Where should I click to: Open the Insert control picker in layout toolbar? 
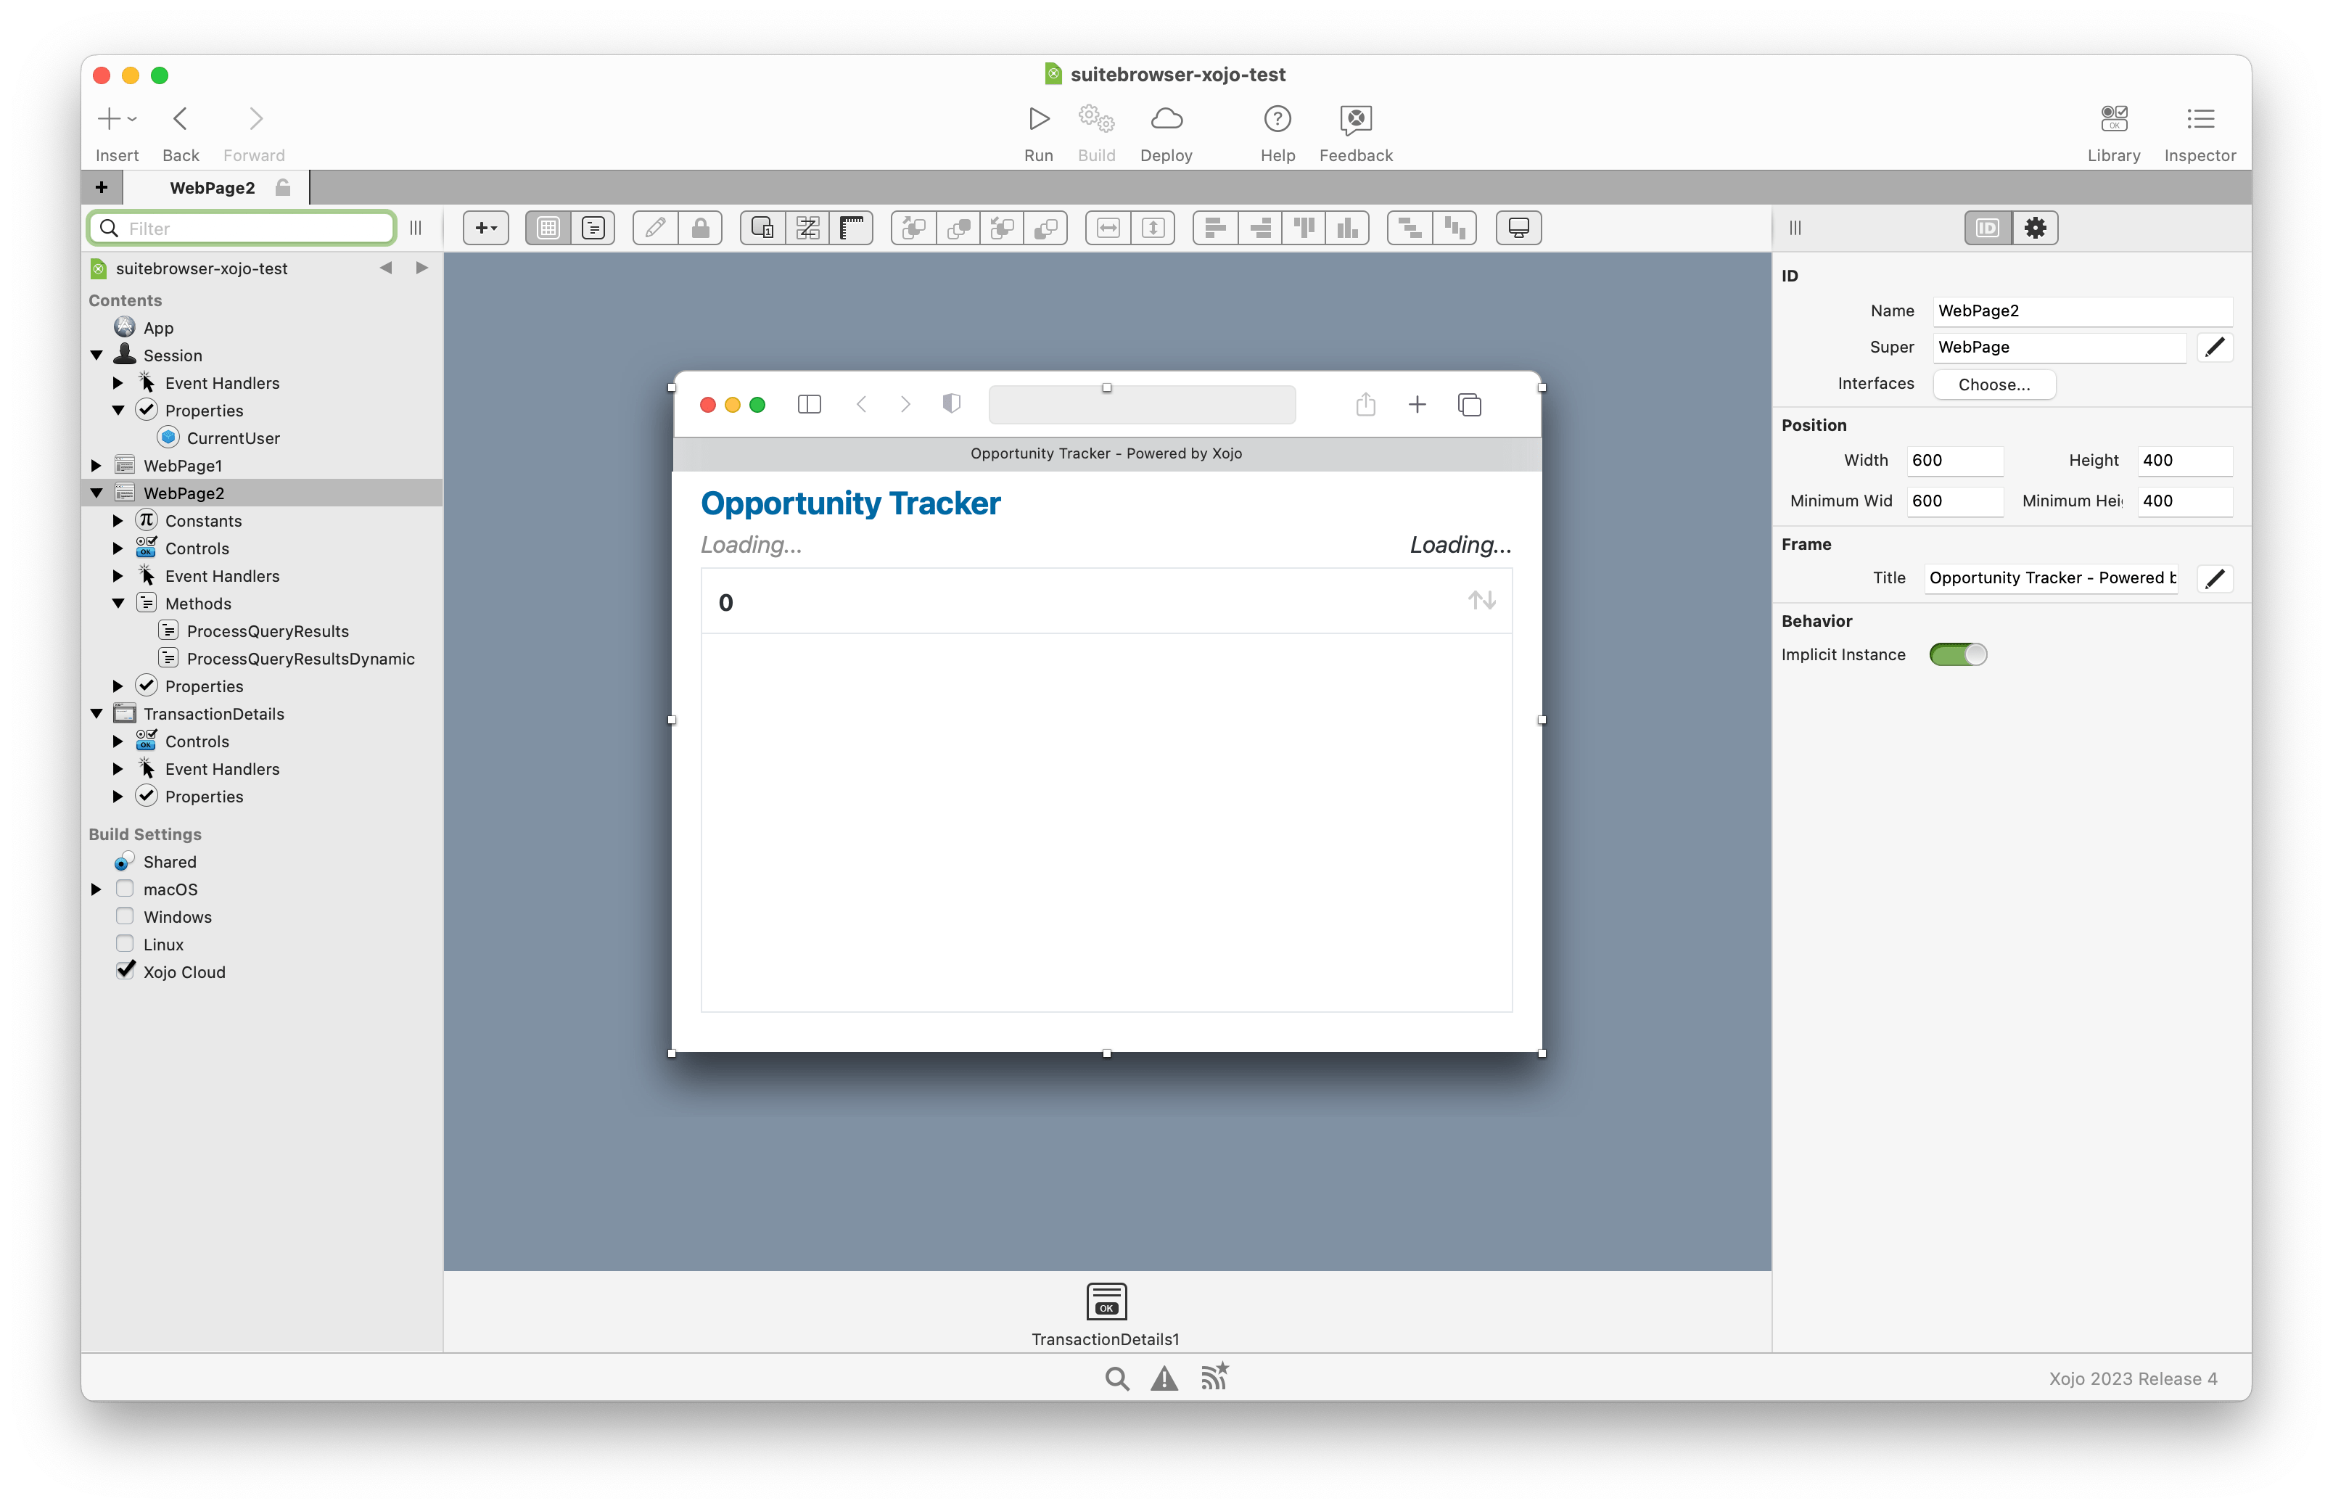pyautogui.click(x=484, y=227)
